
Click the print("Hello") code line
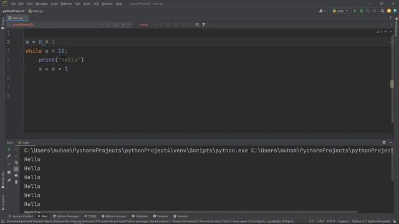[61, 60]
